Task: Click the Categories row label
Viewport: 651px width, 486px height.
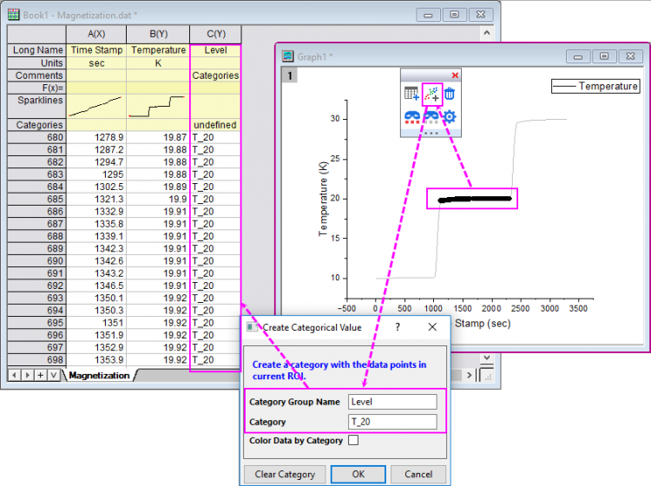Action: point(37,125)
